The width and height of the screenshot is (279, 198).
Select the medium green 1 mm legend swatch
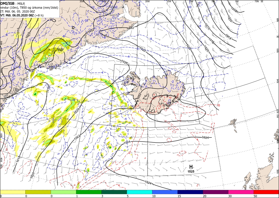89,192
